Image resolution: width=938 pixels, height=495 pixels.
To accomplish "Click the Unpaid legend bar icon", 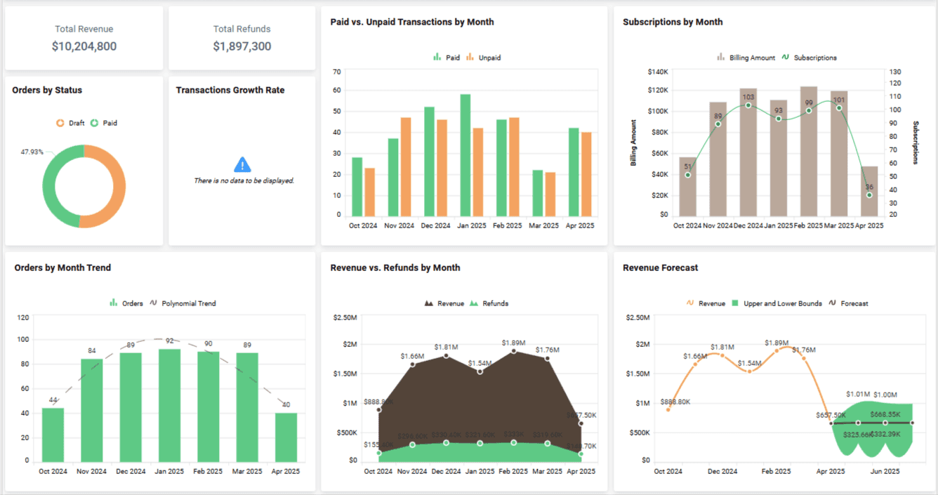I will coord(468,58).
